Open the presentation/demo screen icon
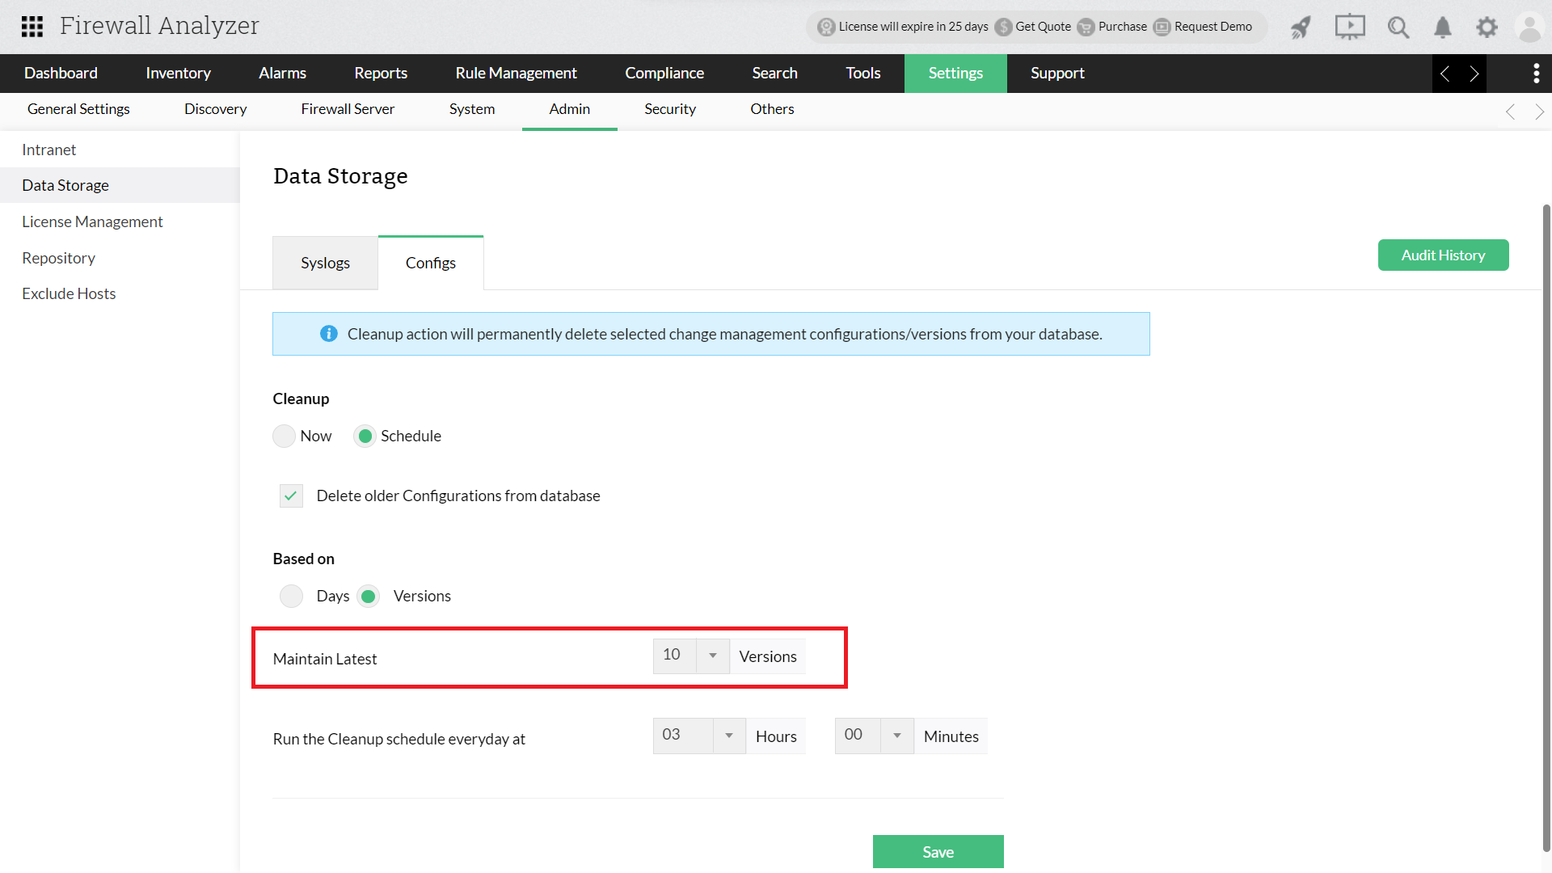Screen dimensions: 1552x873 tap(1349, 27)
